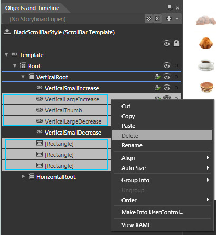Image resolution: width=216 pixels, height=235 pixels.
Task: Click the return scope up-arrow beside BlackScrollBarStyle
Action: 7,32
